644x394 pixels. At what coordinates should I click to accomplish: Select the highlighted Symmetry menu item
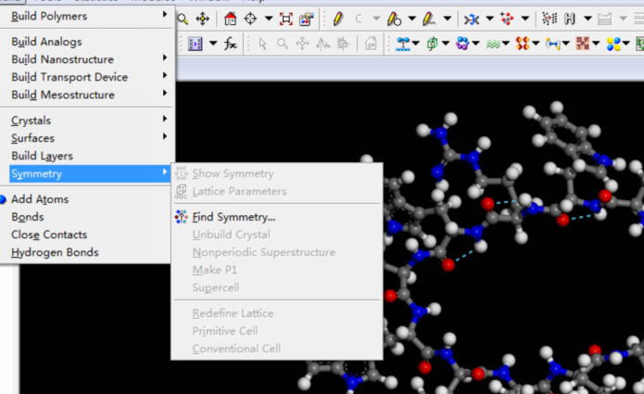tap(90, 173)
